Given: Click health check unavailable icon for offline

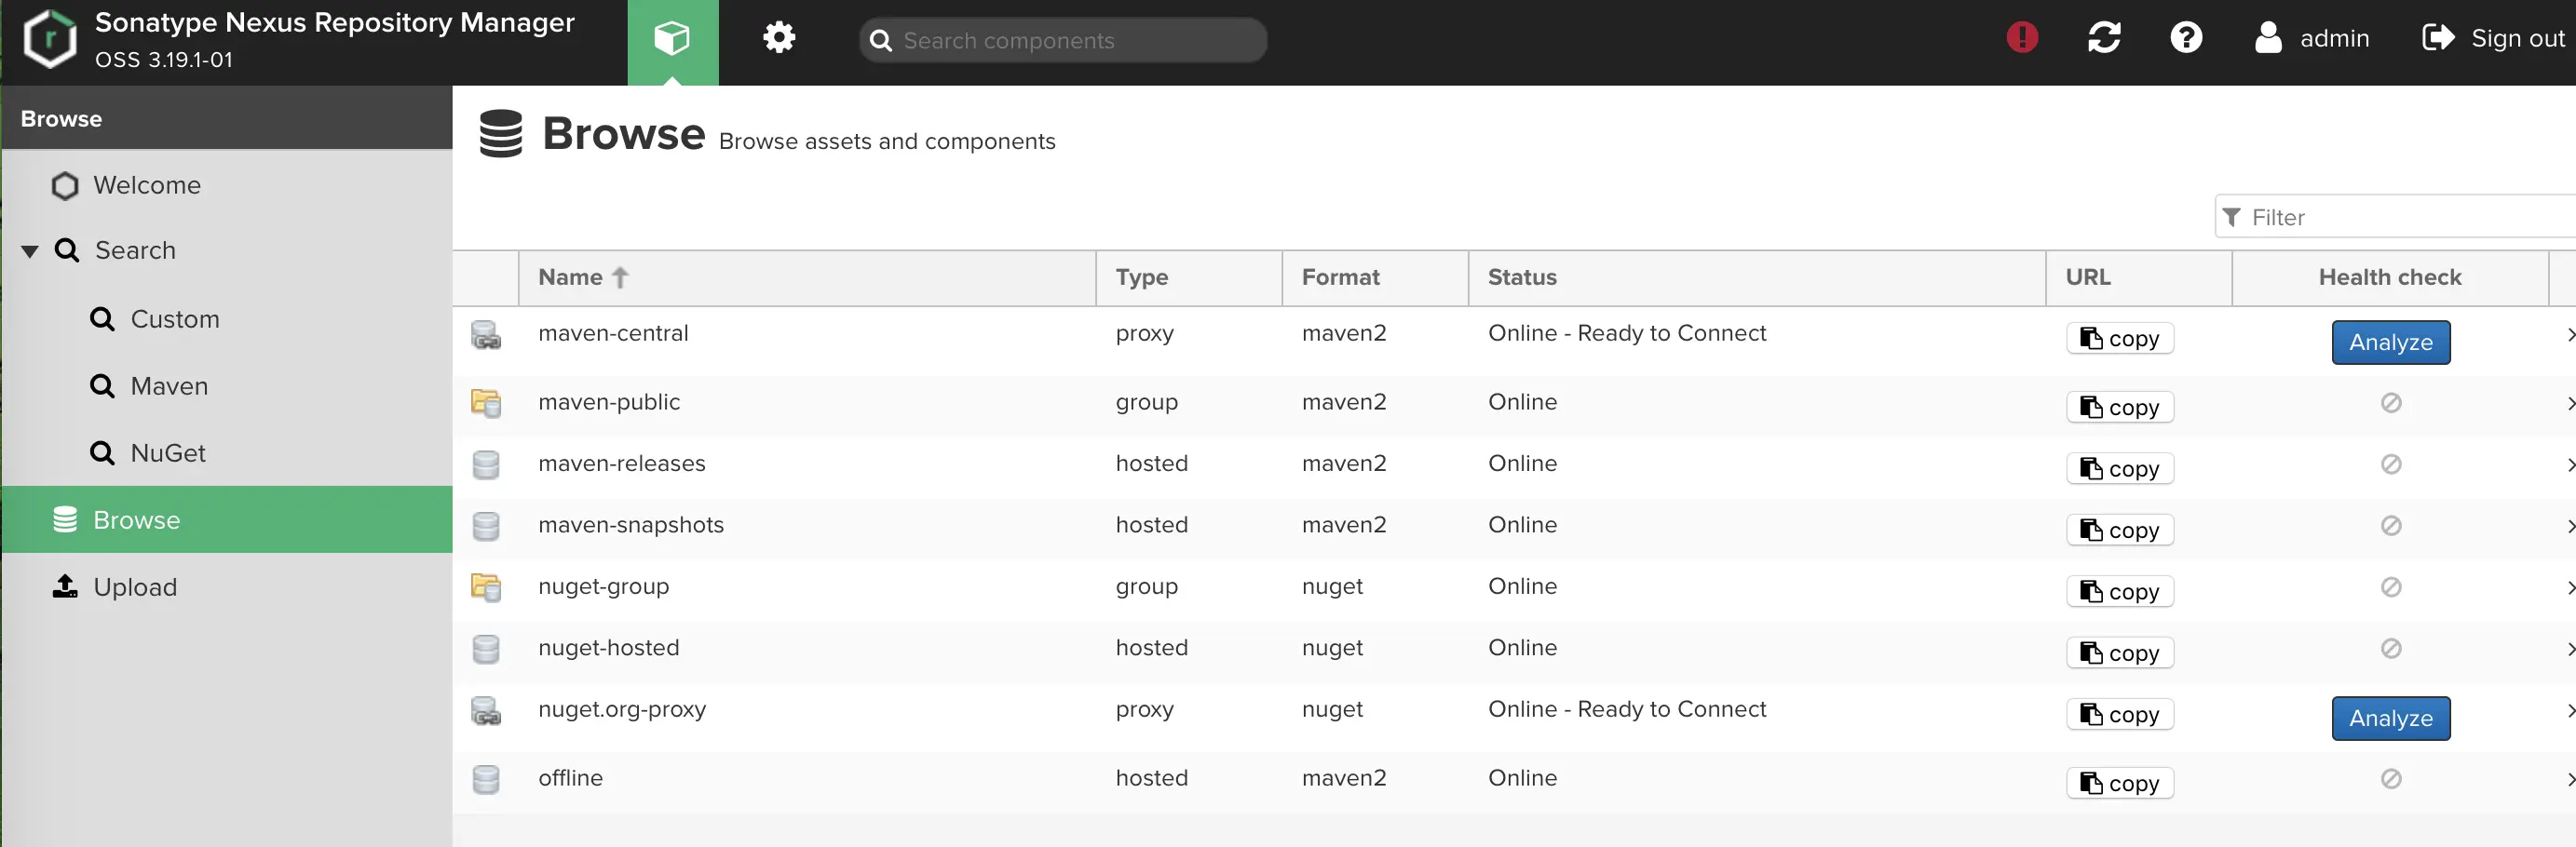Looking at the screenshot, I should [x=2391, y=779].
